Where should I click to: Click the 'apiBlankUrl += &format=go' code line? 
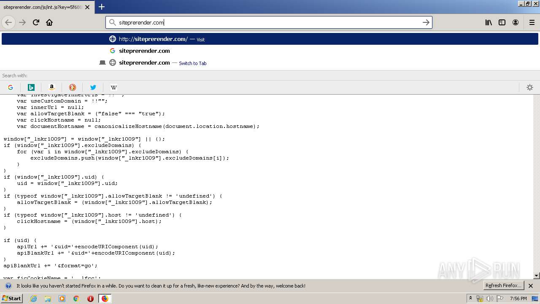pos(51,266)
